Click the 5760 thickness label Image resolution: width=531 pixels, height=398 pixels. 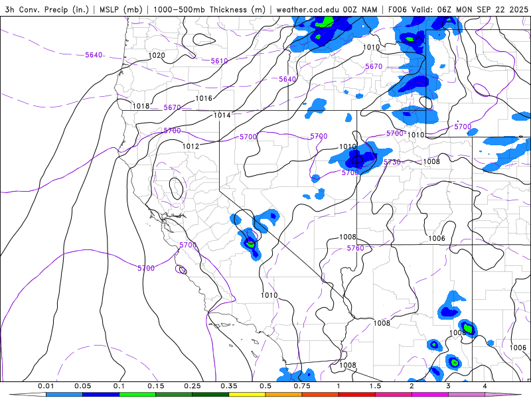[x=356, y=248]
